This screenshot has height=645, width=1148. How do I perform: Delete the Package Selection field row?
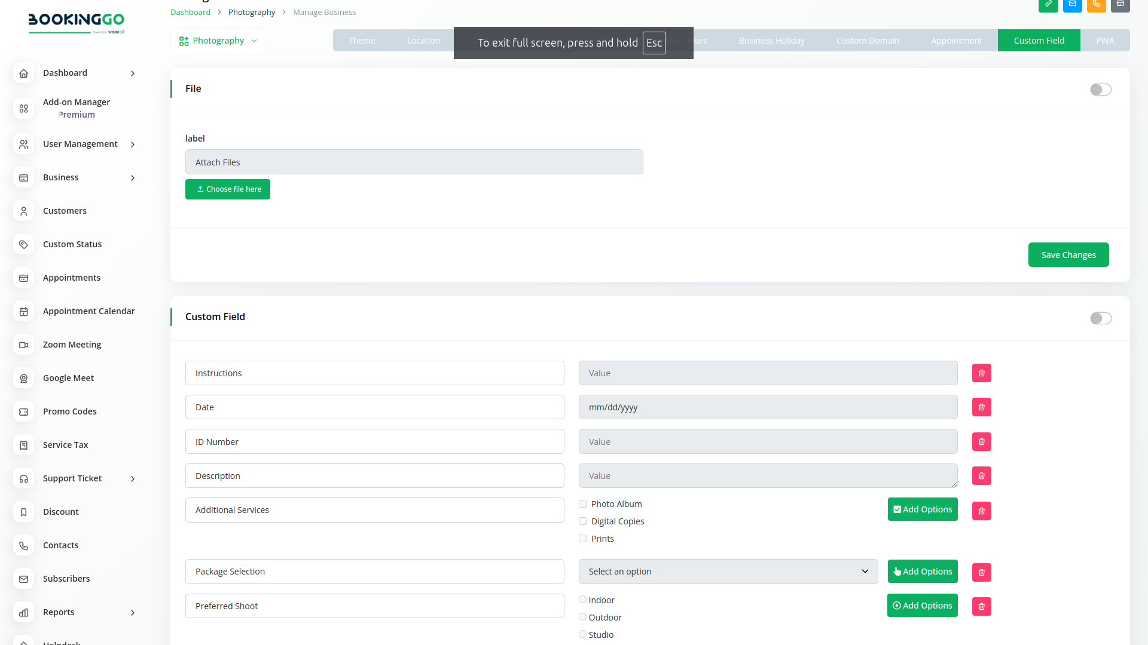981,573
